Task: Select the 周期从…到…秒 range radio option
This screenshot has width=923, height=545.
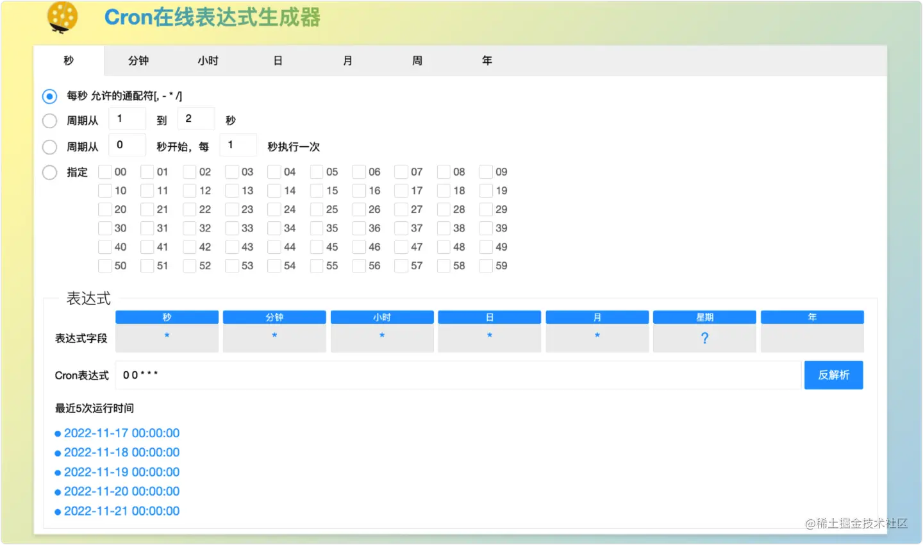Action: (49, 121)
